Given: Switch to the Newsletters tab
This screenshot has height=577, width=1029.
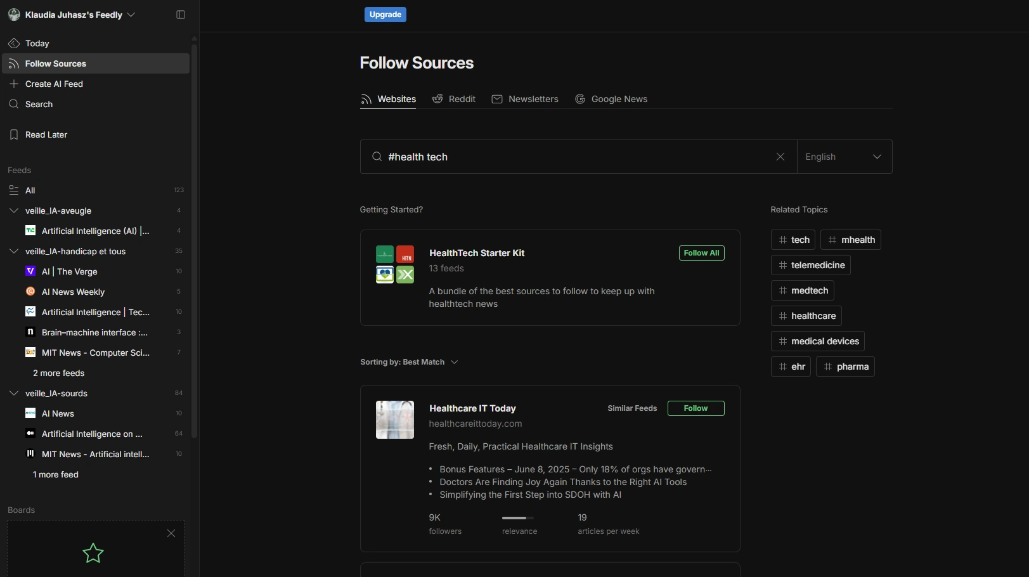Looking at the screenshot, I should [x=525, y=99].
